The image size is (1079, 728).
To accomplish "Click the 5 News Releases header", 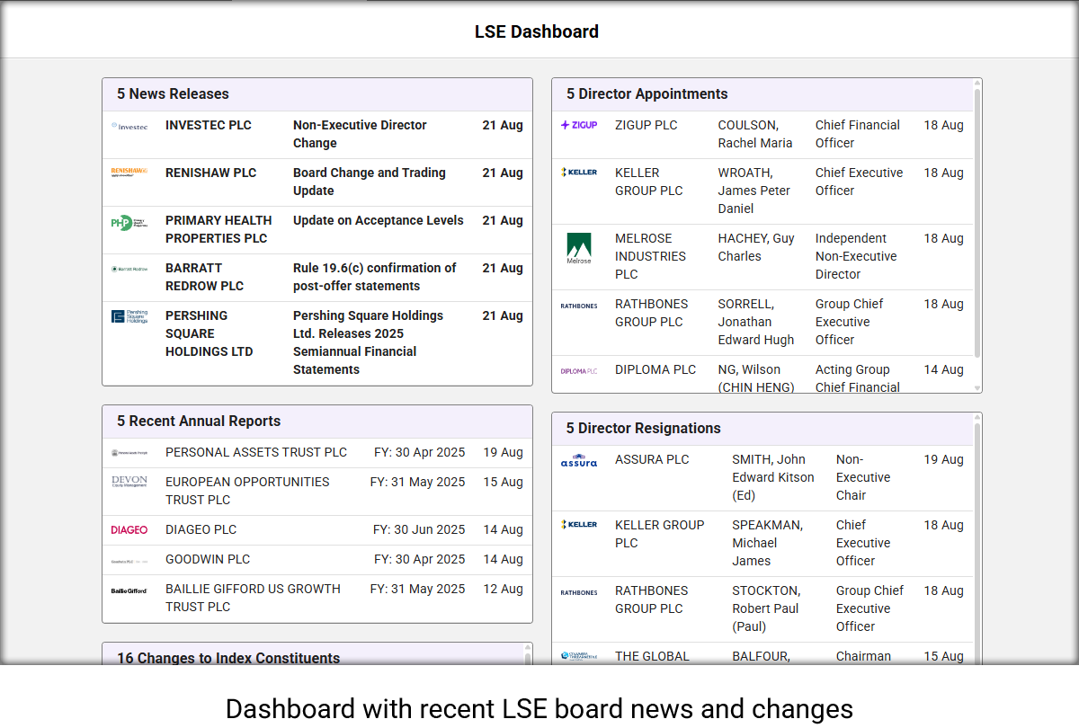I will (x=317, y=94).
